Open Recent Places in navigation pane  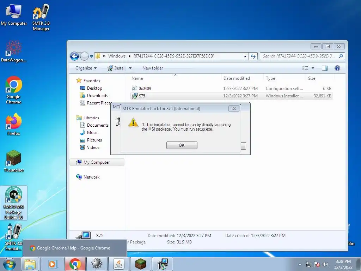point(95,103)
